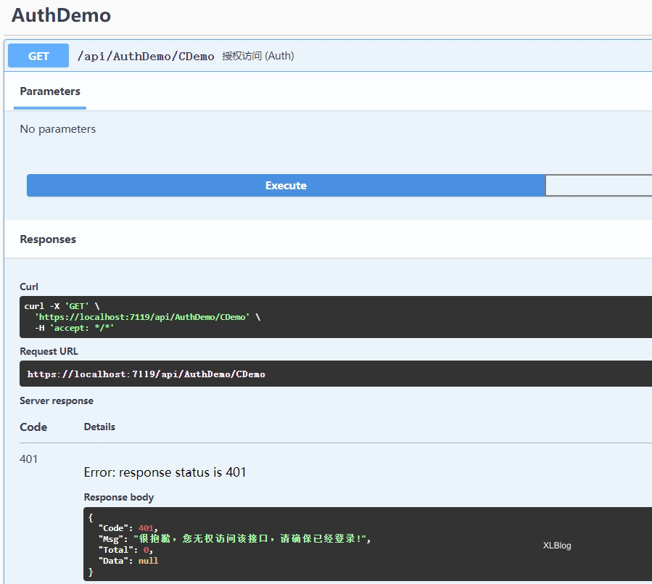Viewport: 652px width, 584px height.
Task: Select the Responses section heading
Action: 48,239
